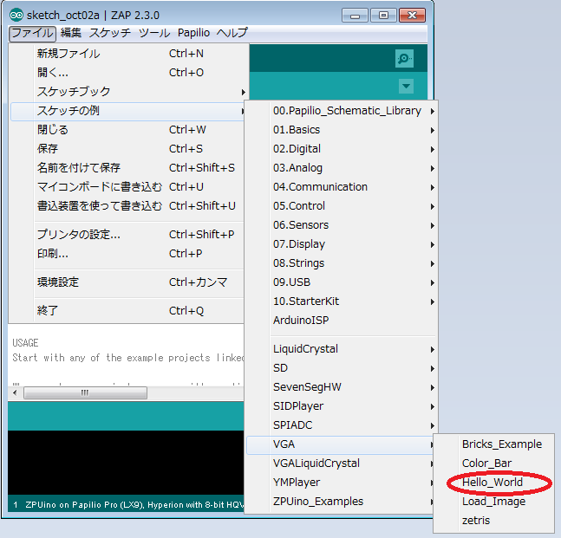
Task: Open the Bricks_Example sketch
Action: tap(494, 444)
